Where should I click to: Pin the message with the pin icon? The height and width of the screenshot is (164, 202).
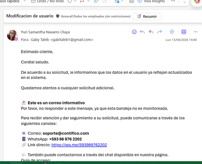(96, 1)
